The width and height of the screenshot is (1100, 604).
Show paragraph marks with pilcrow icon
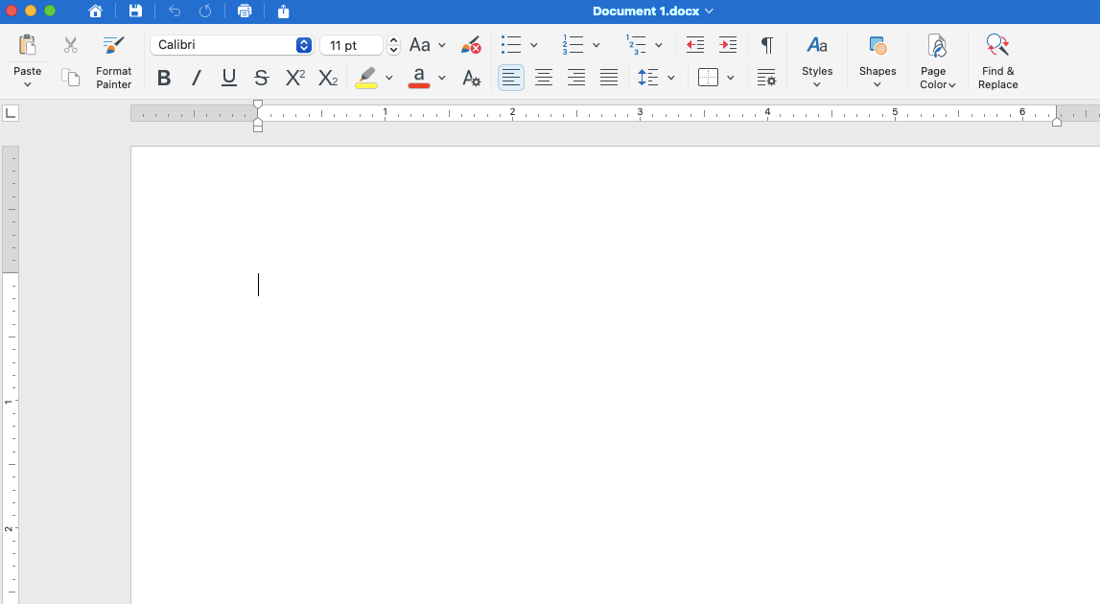(767, 45)
